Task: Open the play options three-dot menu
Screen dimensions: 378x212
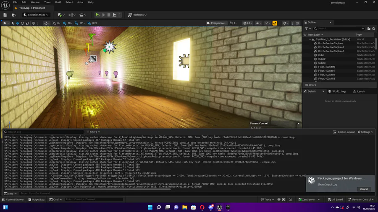Action: point(120,15)
